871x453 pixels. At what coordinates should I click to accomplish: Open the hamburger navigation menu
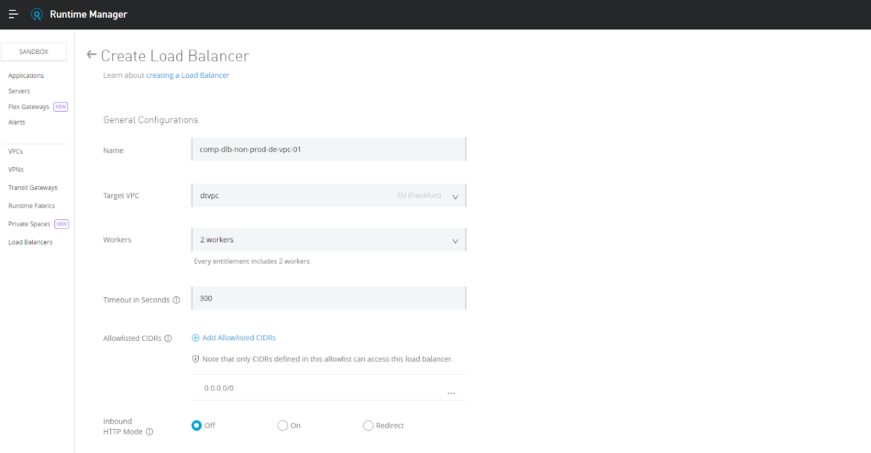coord(13,14)
